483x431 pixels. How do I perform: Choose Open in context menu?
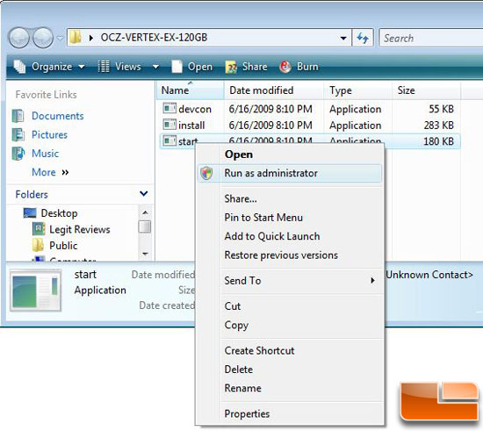click(x=290, y=154)
